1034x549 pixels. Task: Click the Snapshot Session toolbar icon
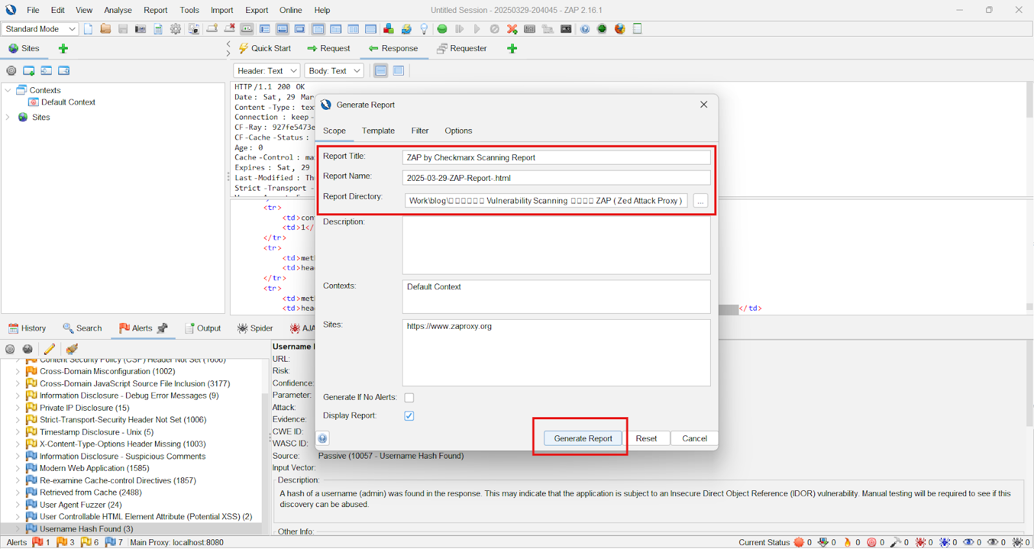(140, 29)
